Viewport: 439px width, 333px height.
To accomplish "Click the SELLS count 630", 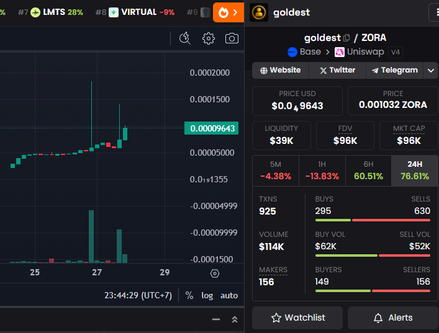I will 422,211.
